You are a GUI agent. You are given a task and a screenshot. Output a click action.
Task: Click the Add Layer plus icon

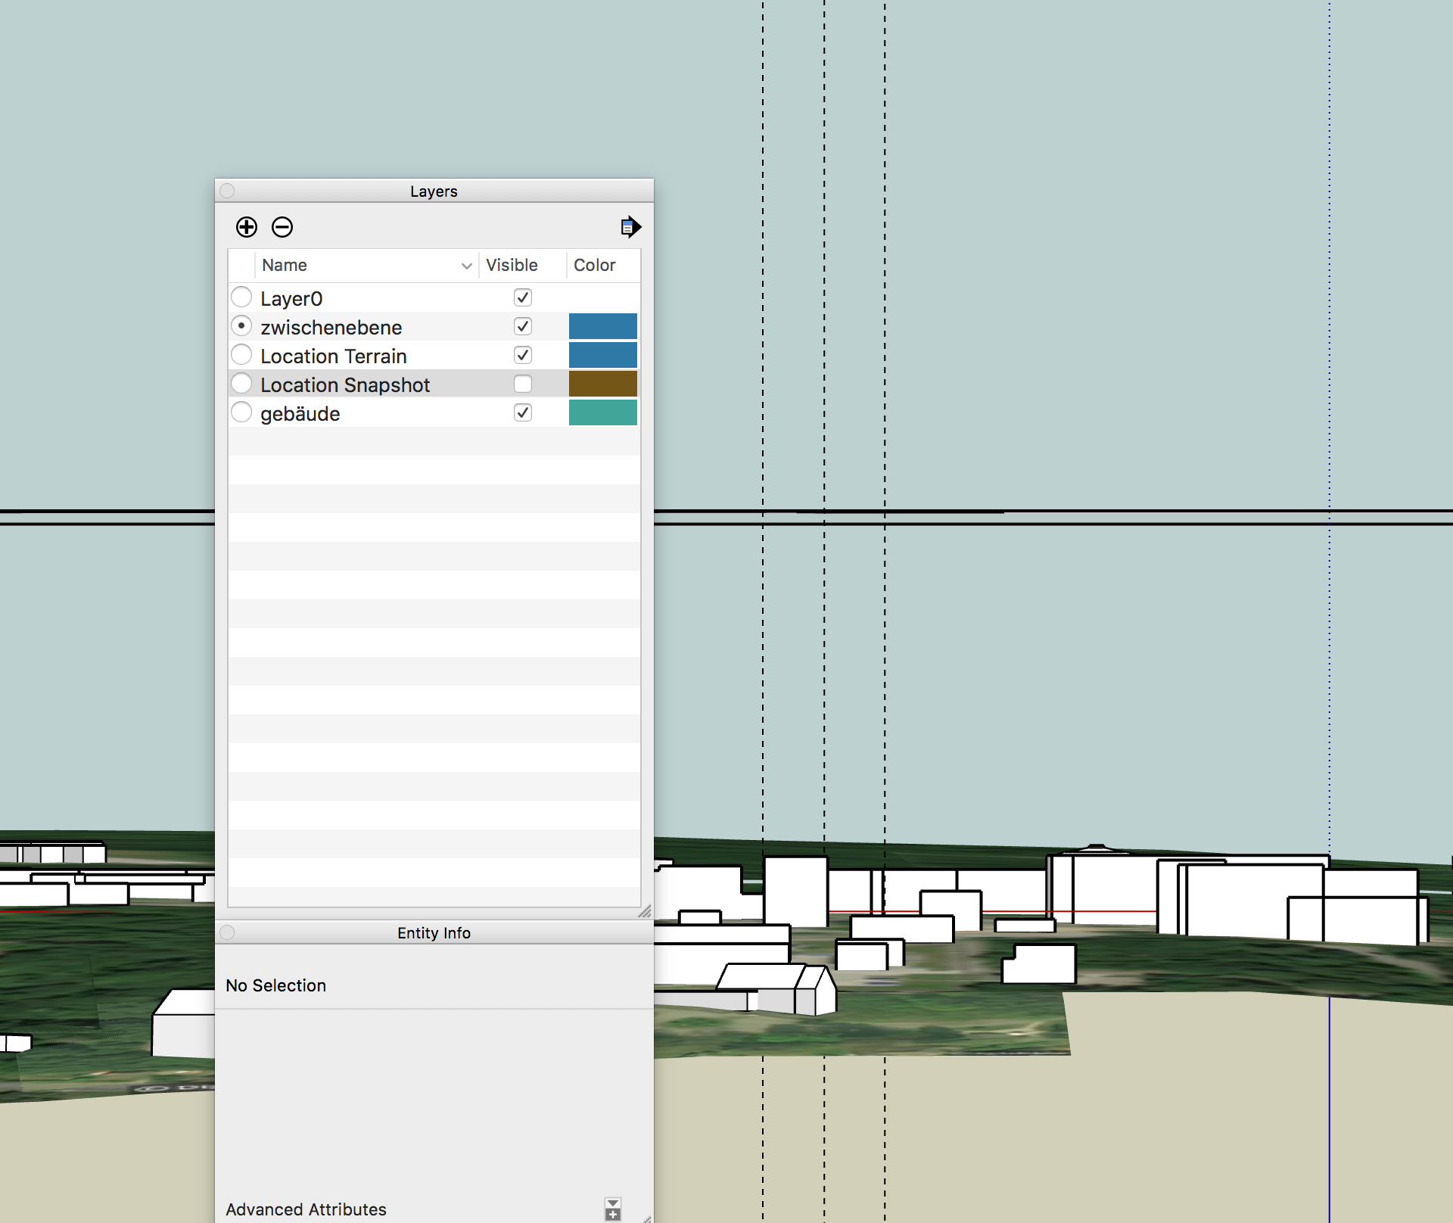coord(247,227)
